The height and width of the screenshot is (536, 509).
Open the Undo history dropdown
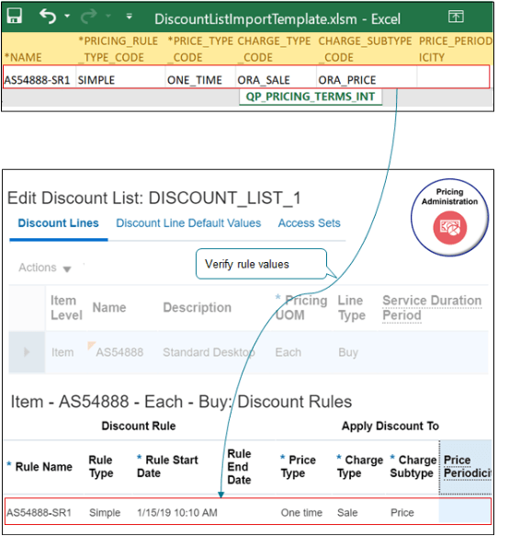coord(67,16)
